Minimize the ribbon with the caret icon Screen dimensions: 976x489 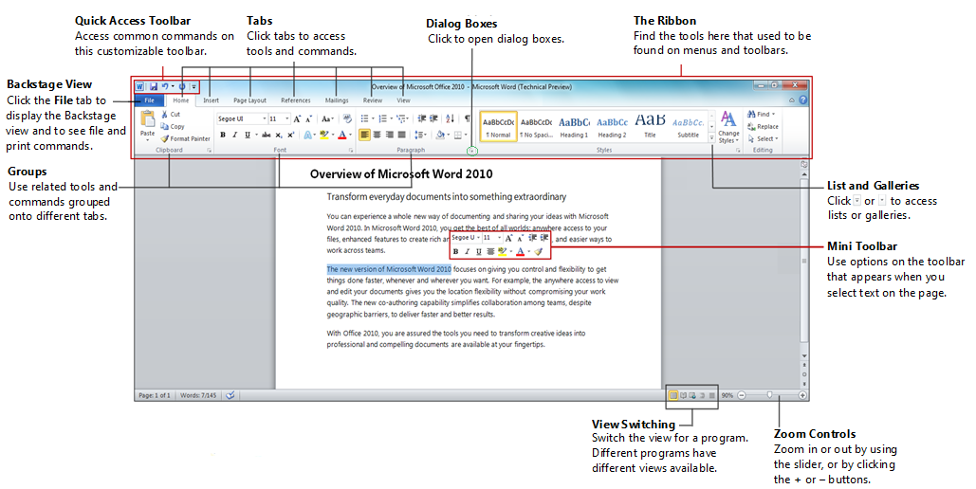pos(792,100)
